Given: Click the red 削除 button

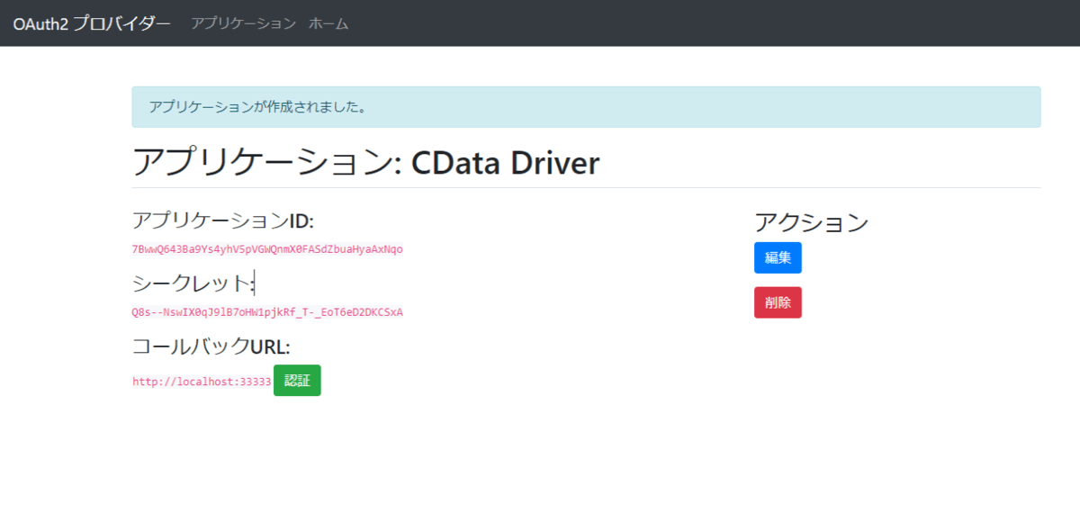Looking at the screenshot, I should click(x=778, y=302).
